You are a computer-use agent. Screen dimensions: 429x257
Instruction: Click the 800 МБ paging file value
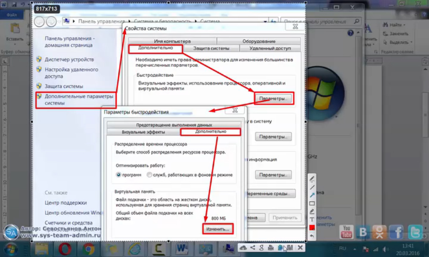pos(218,219)
